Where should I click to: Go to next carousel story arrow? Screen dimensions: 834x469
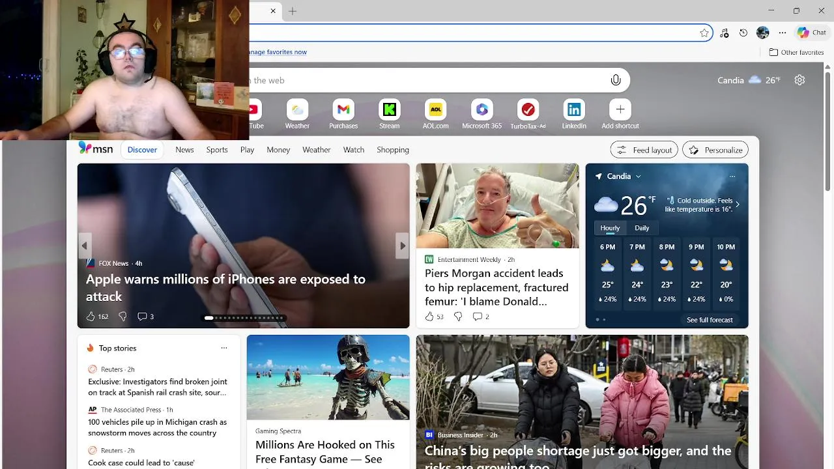(x=403, y=246)
